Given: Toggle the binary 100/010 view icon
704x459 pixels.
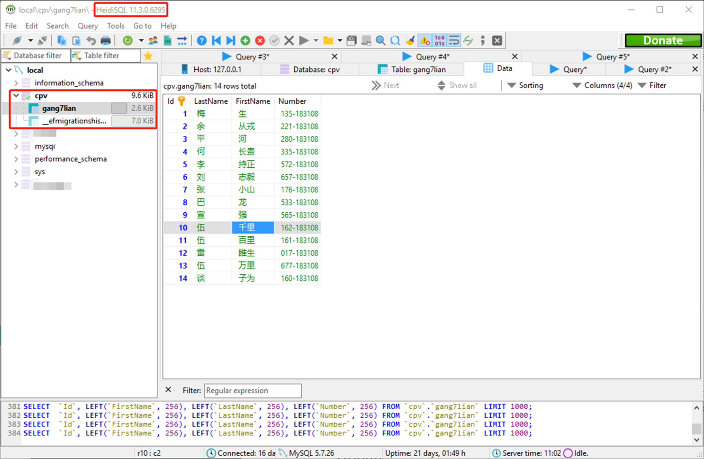Looking at the screenshot, I should click(440, 41).
